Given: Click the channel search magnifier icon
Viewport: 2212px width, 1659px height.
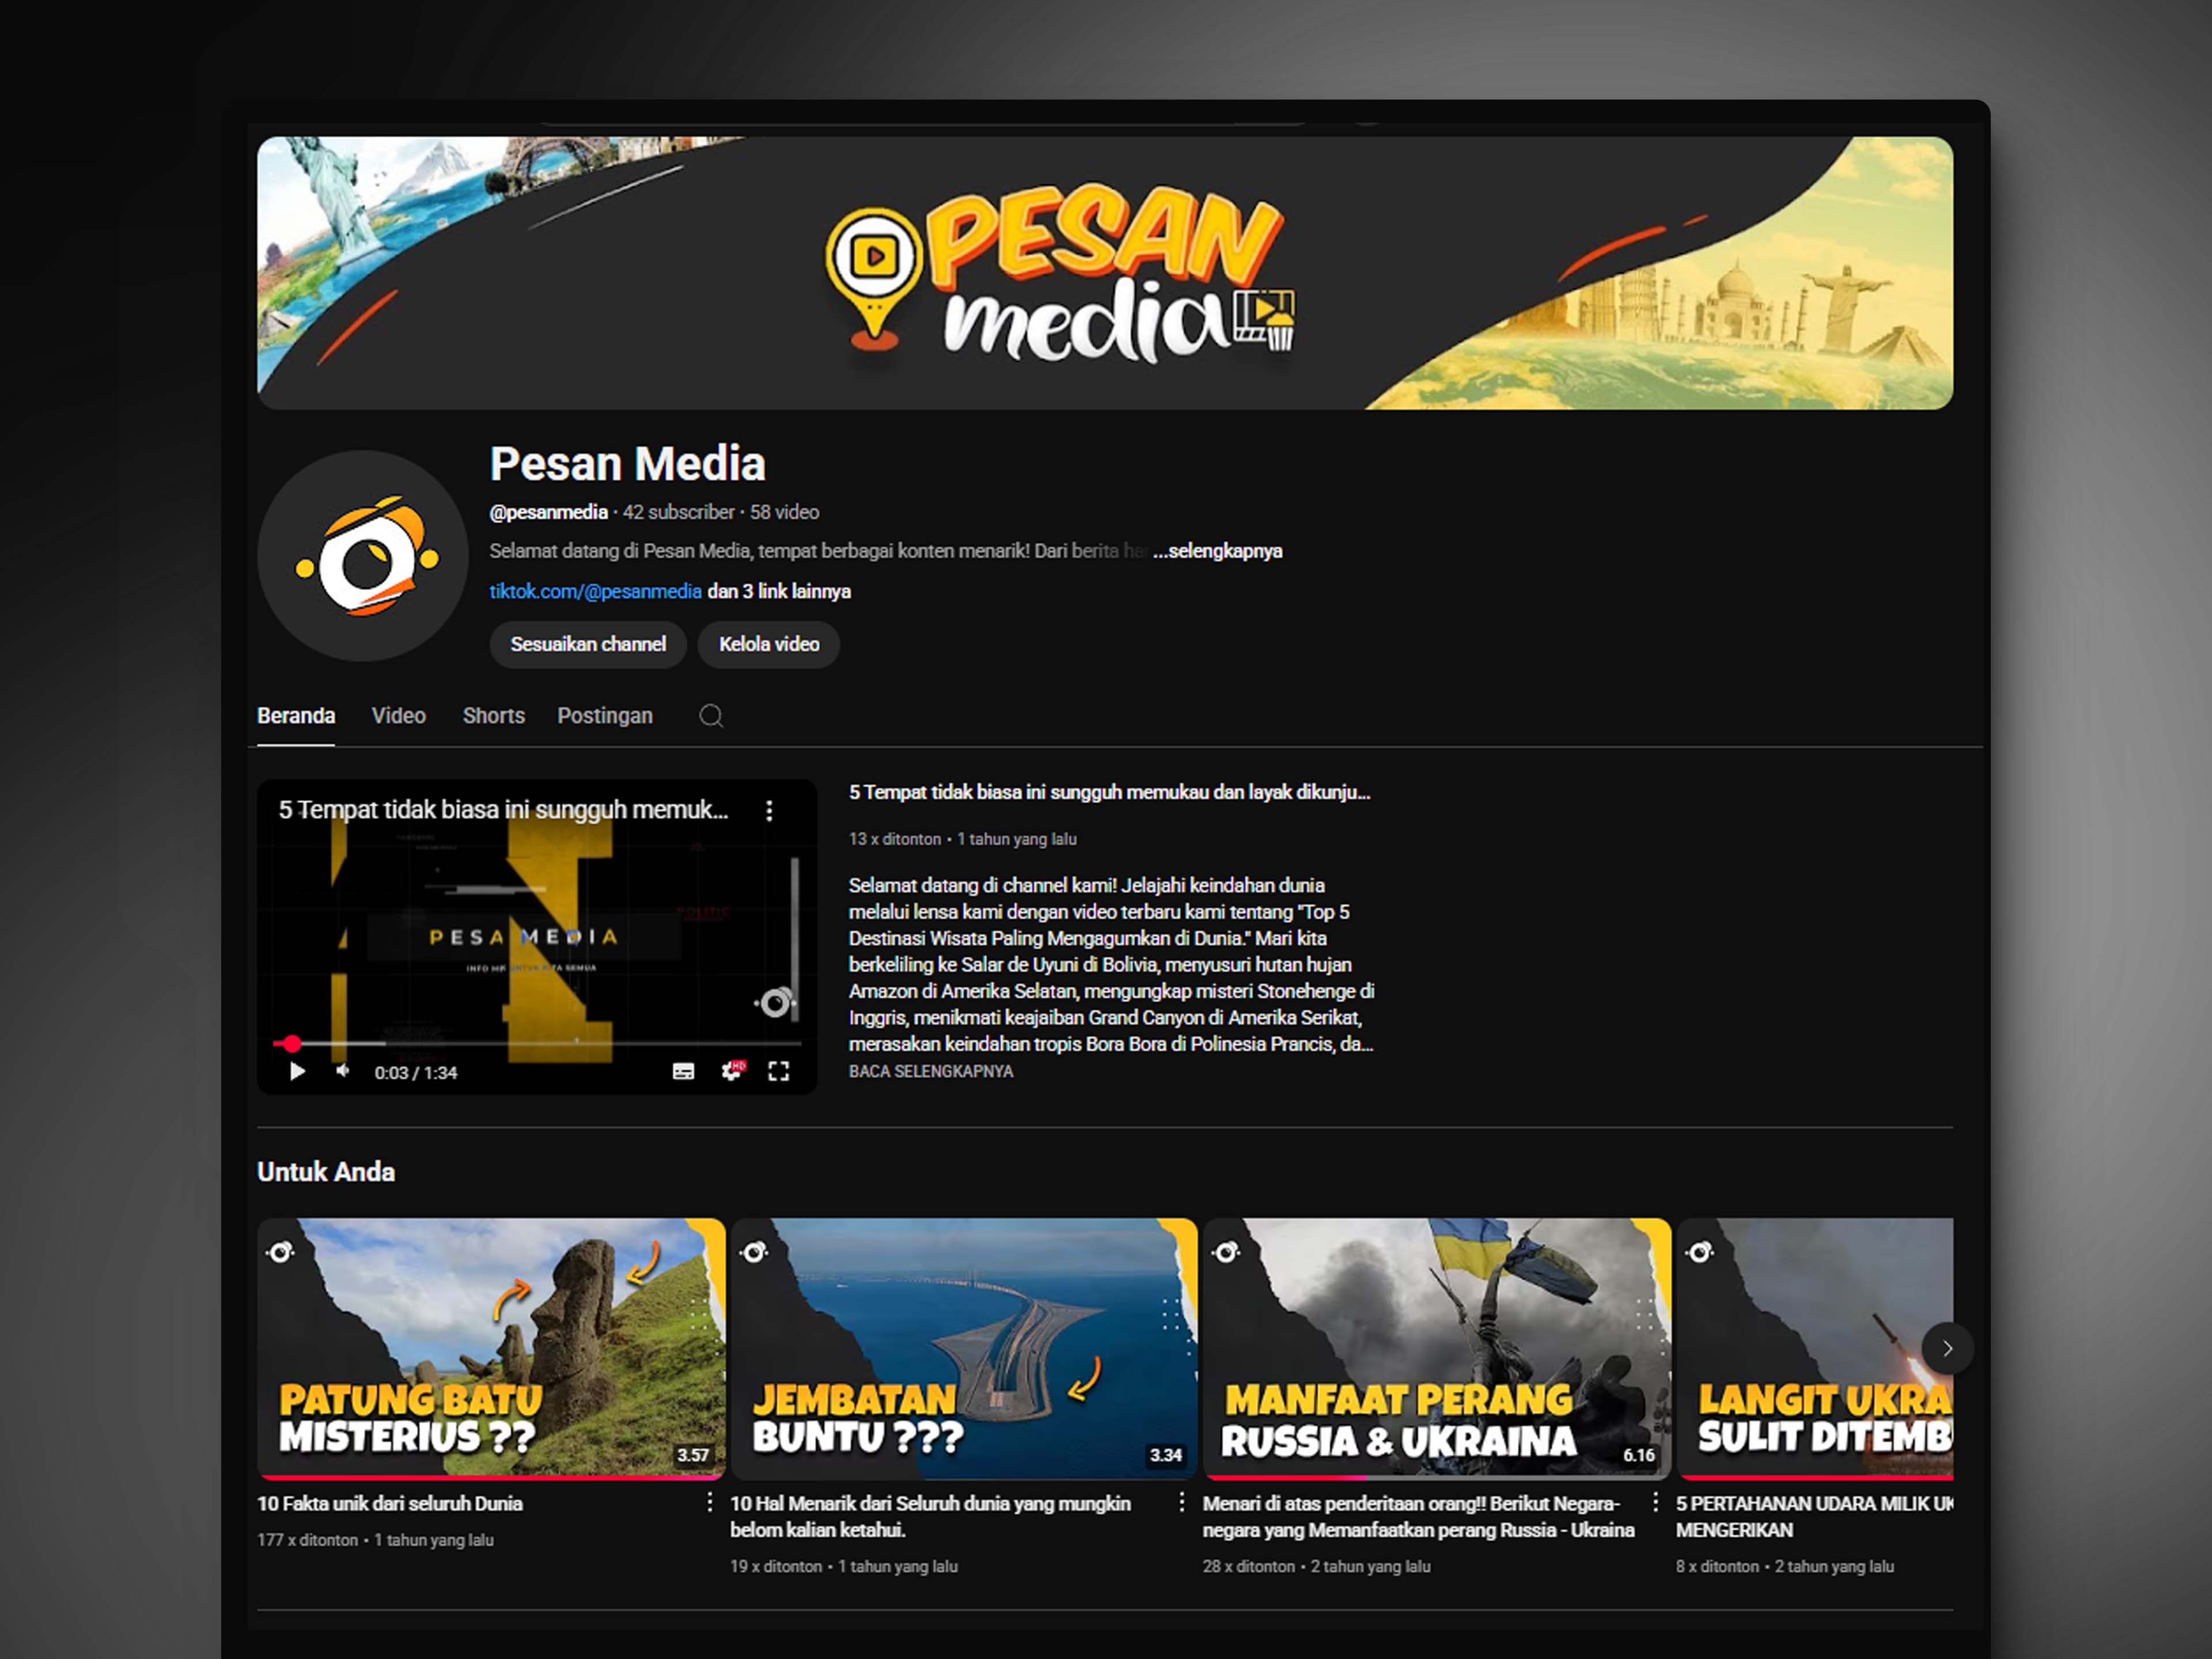Looking at the screenshot, I should point(711,716).
